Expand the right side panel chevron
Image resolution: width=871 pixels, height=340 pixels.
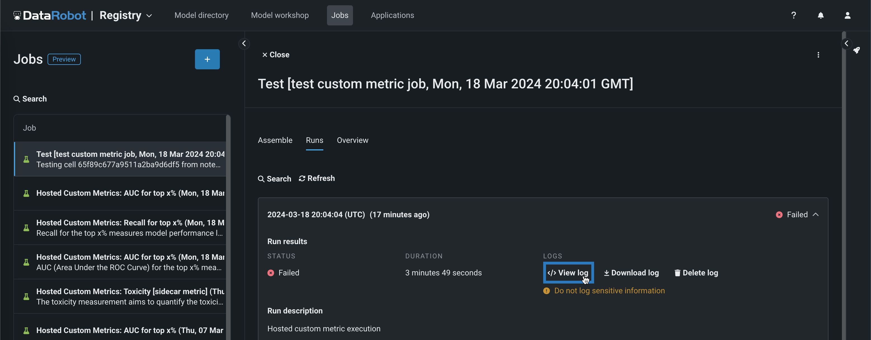pyautogui.click(x=846, y=43)
